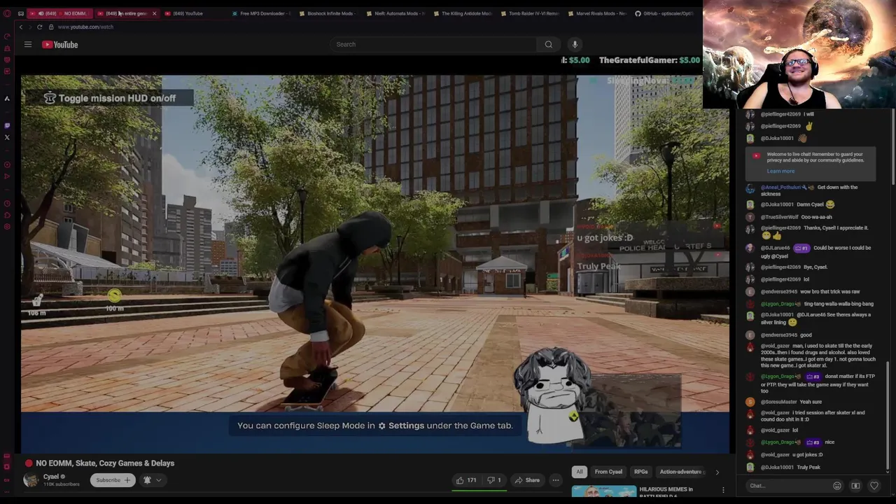Open @DJoka10001's 'Truly Peak' chat message

[791, 468]
